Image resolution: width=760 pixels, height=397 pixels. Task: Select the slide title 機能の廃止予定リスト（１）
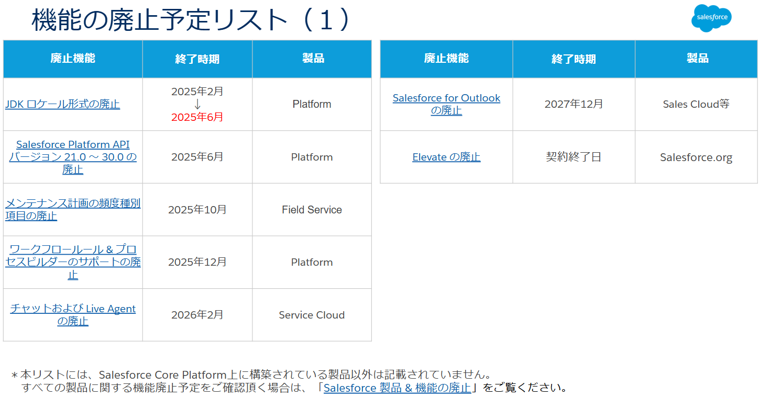(x=190, y=20)
